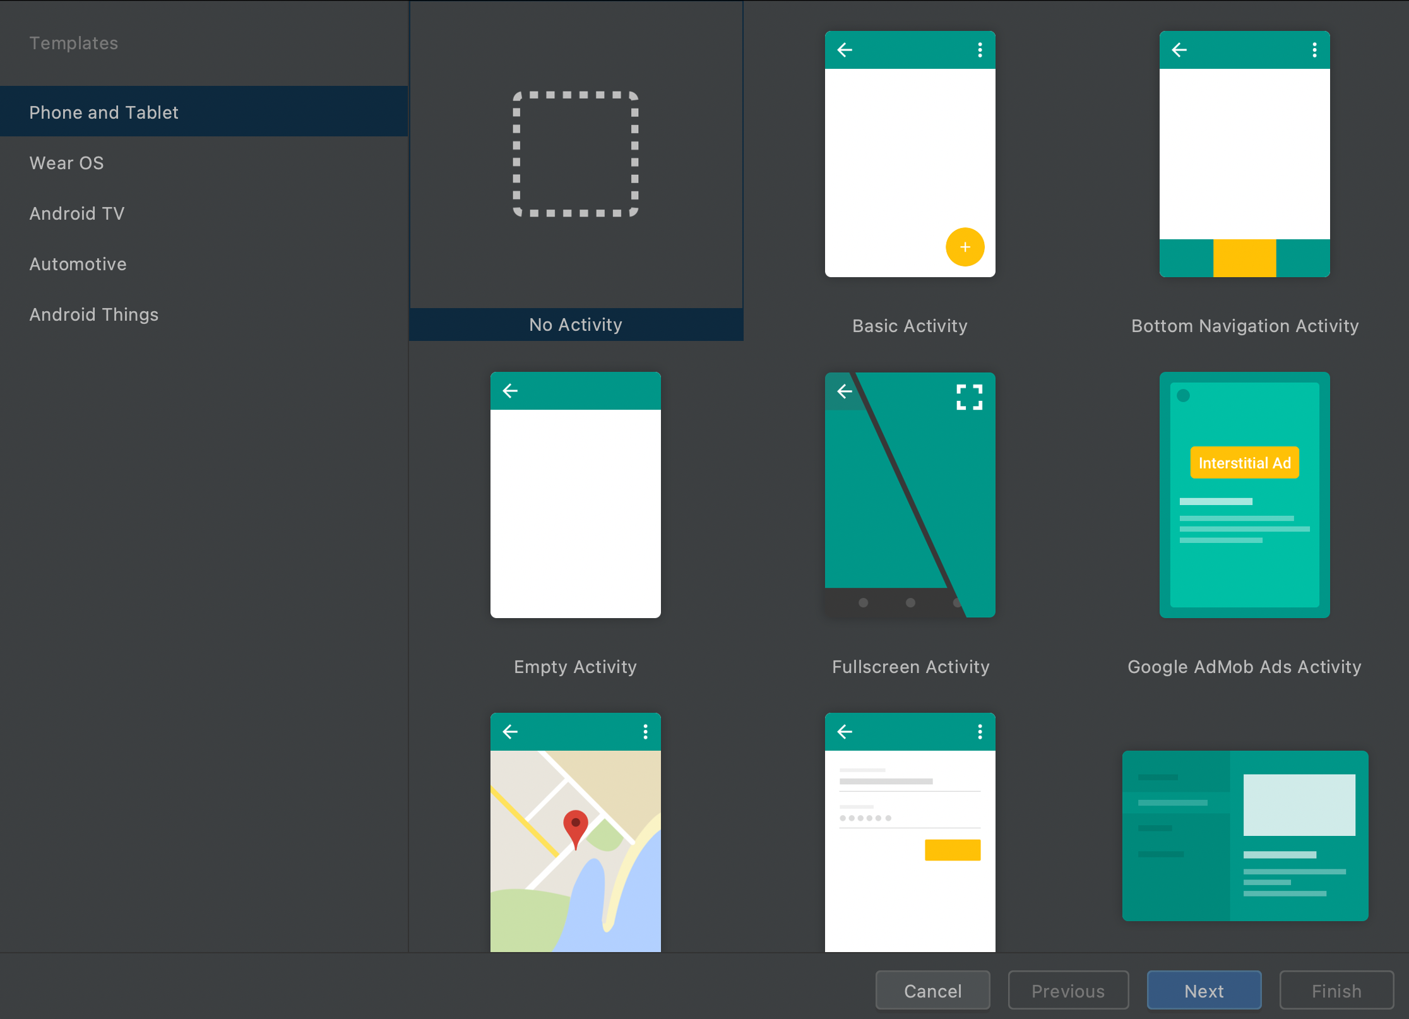
Task: Open the Wear OS templates category
Action: [66, 163]
